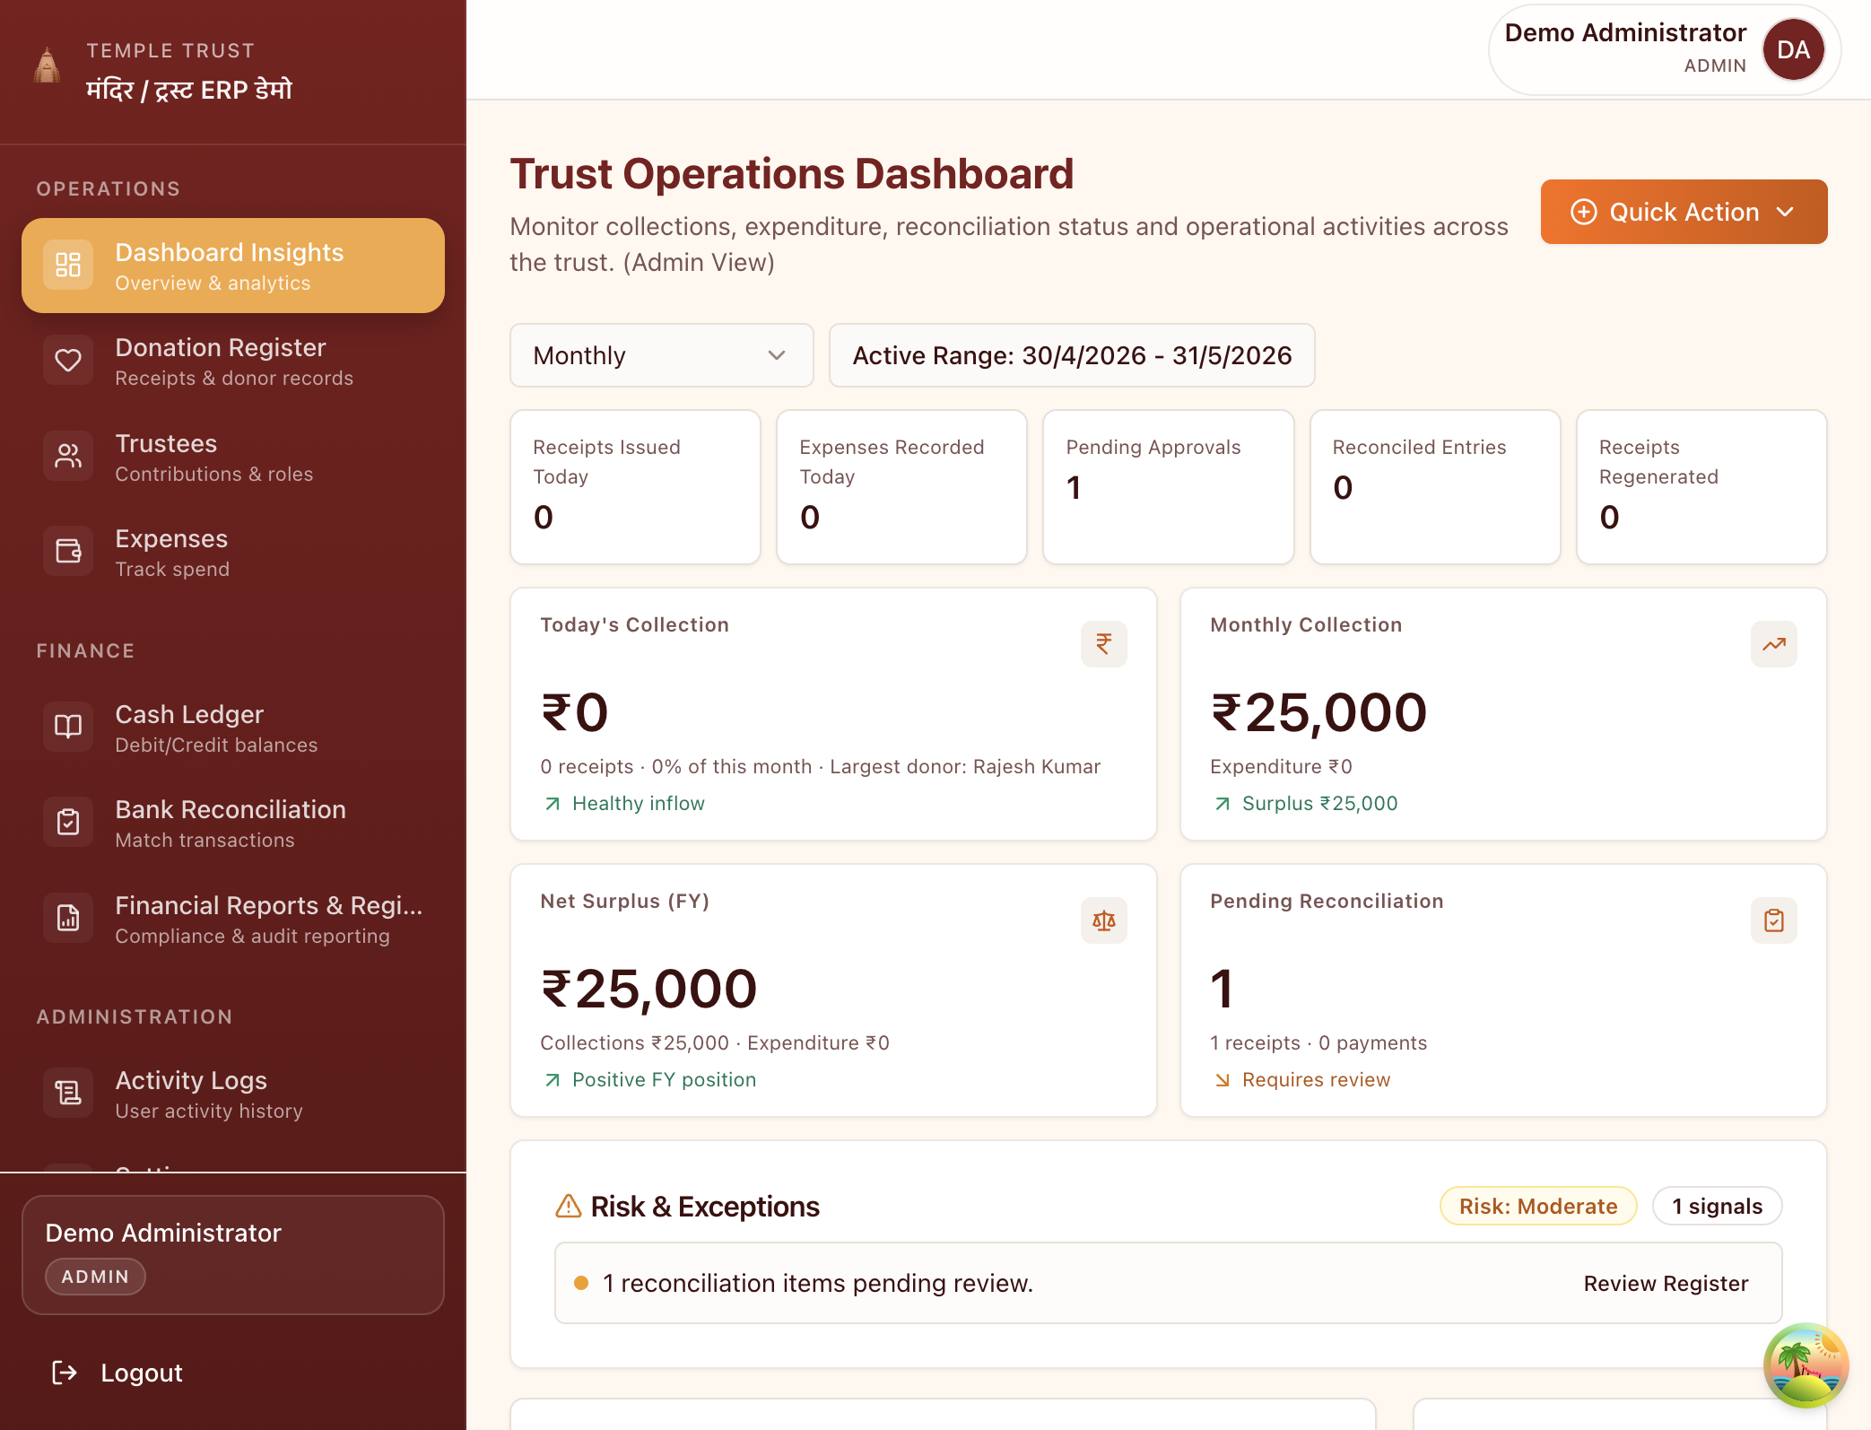1871x1430 pixels.
Task: Select Reconciled Entries stat card
Action: [1435, 487]
